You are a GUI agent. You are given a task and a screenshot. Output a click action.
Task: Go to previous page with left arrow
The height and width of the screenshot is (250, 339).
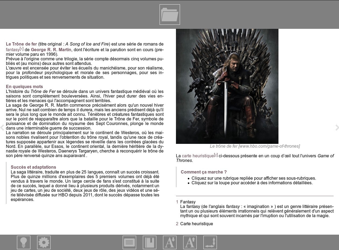click(x=2, y=127)
